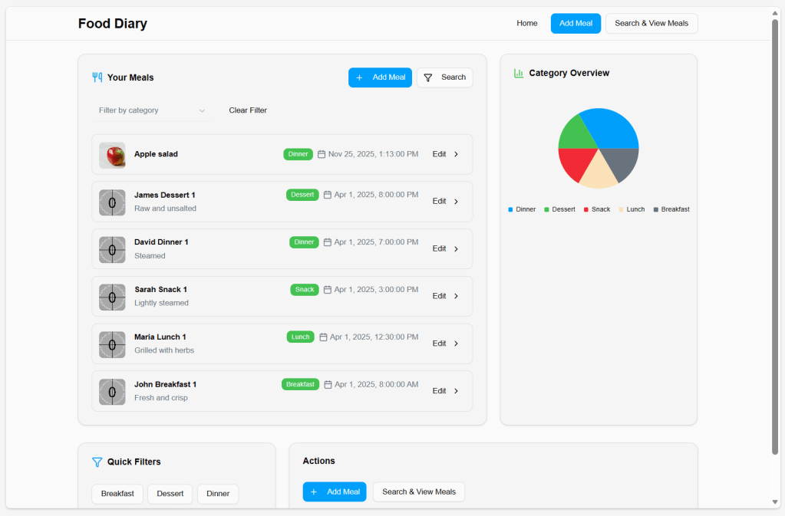
Task: Open the Apple salad thumbnail image
Action: [x=112, y=155]
